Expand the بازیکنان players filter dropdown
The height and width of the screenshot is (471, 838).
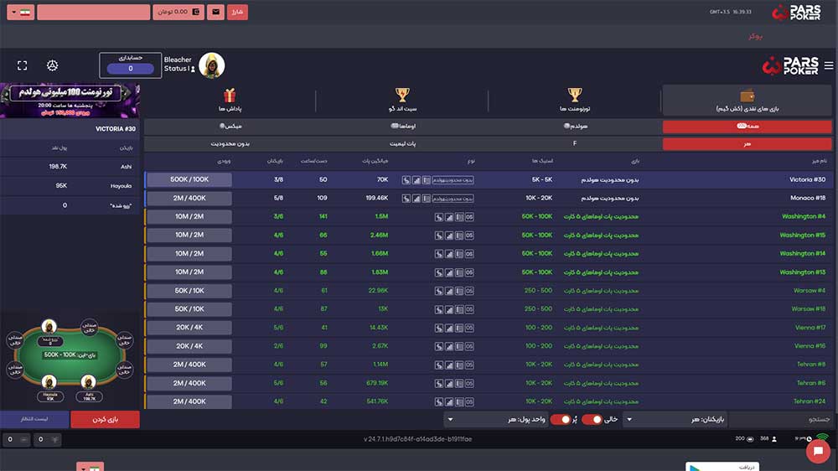(x=675, y=419)
